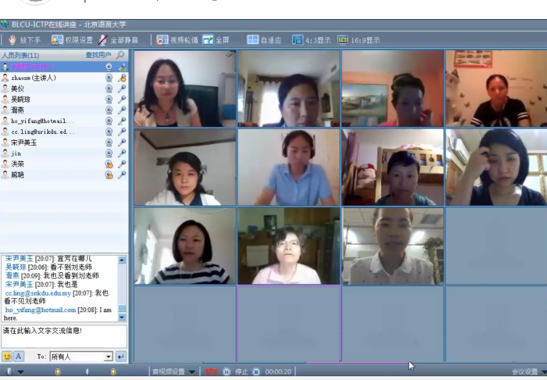Mute all participants with 全部静音
The image size is (547, 380).
pyautogui.click(x=103, y=40)
